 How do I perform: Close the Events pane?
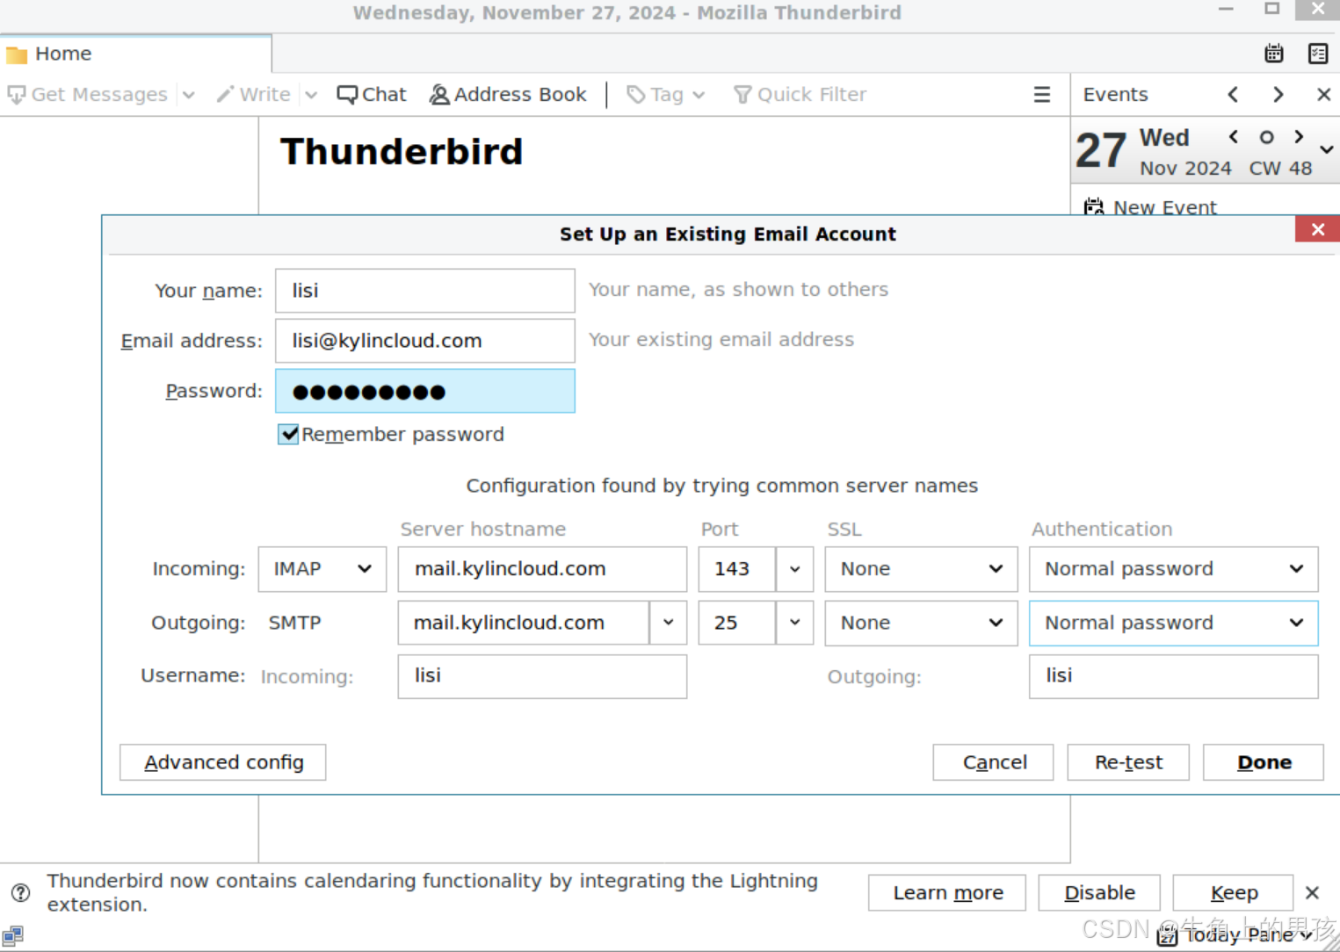click(1323, 94)
